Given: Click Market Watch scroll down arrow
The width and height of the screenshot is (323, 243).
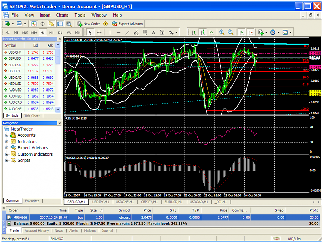Looking at the screenshot, I should point(58,109).
